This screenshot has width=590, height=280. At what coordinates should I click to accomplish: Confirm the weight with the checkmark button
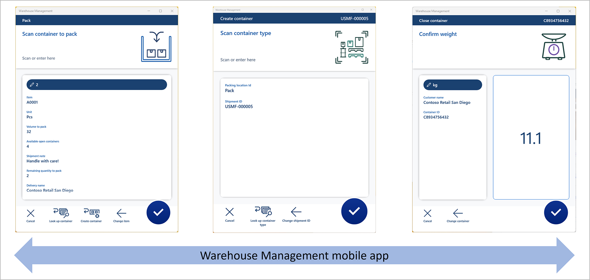pos(556,212)
